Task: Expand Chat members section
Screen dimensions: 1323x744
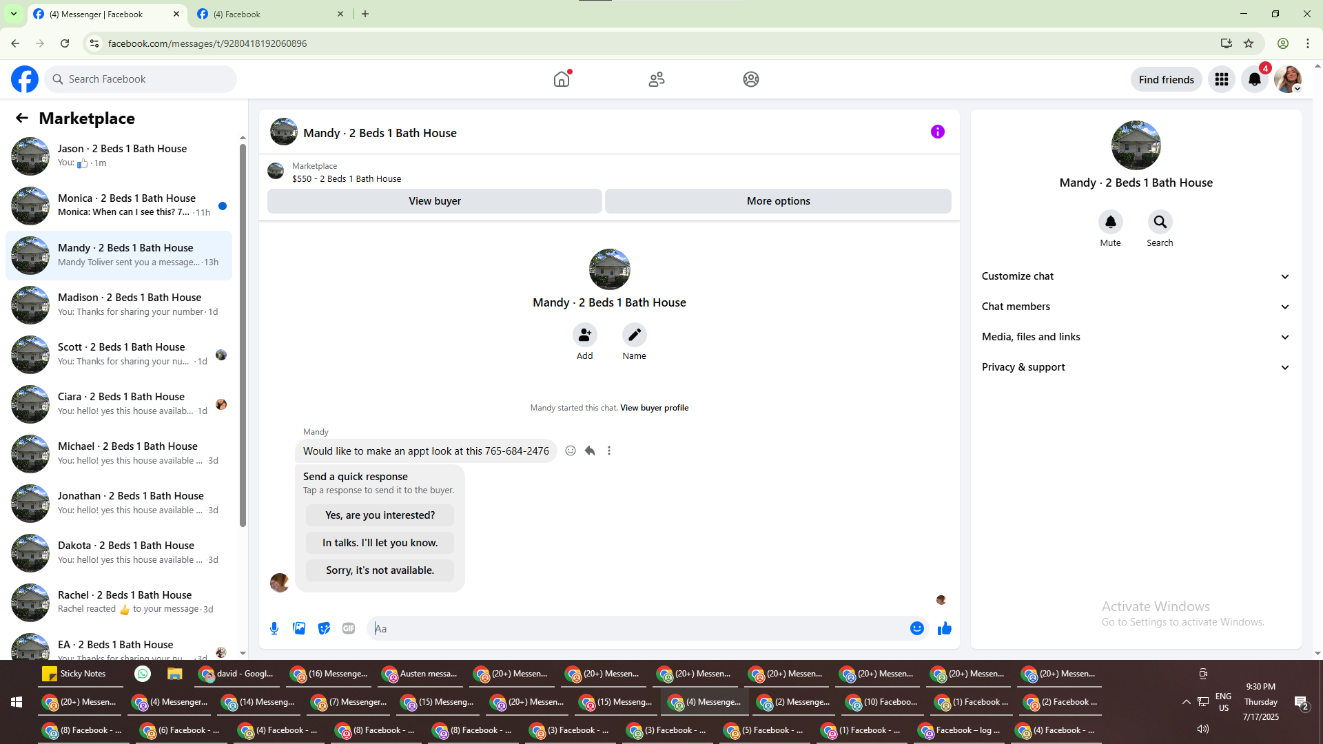Action: click(1136, 307)
